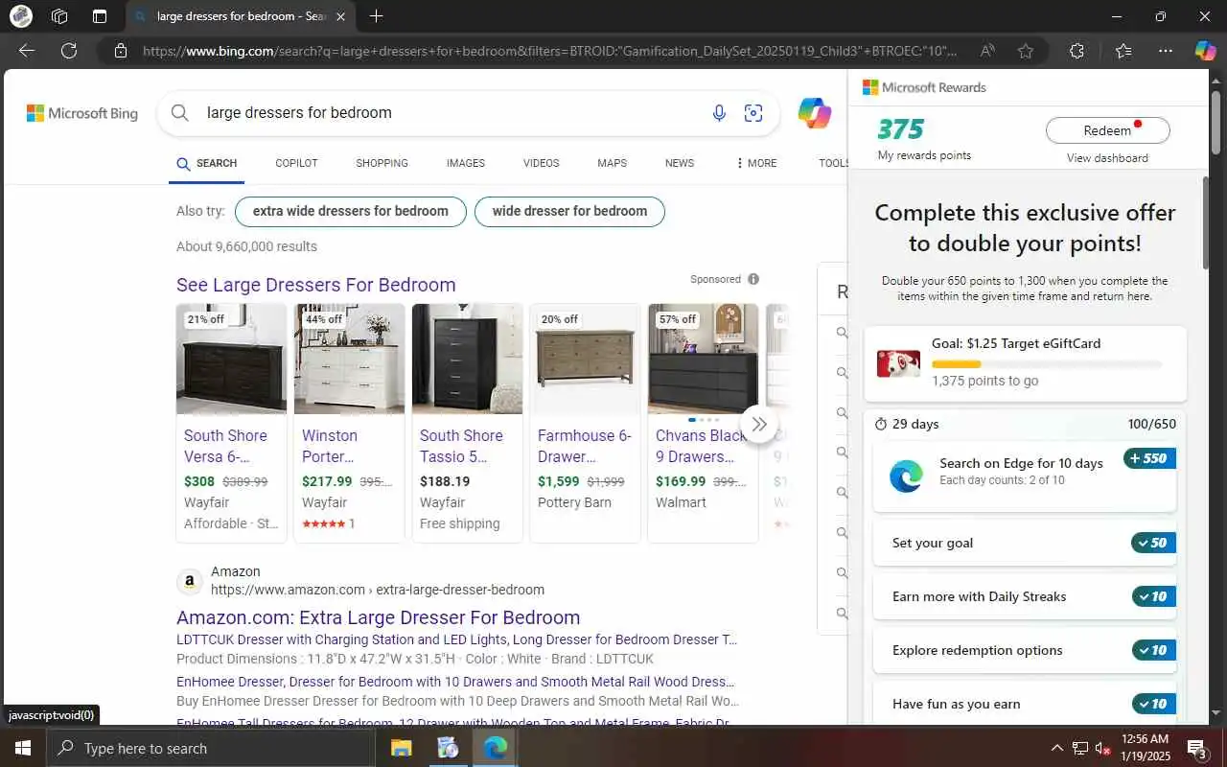Toggle the tab actions menu icon

(x=100, y=16)
